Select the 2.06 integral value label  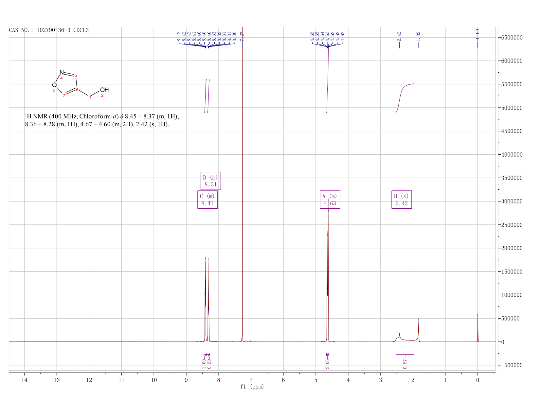(x=327, y=364)
